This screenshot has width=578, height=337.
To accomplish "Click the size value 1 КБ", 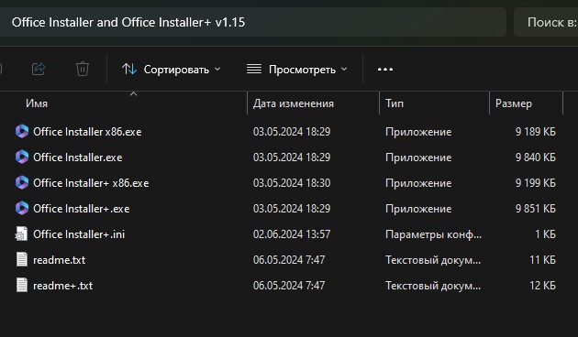I will (x=545, y=234).
